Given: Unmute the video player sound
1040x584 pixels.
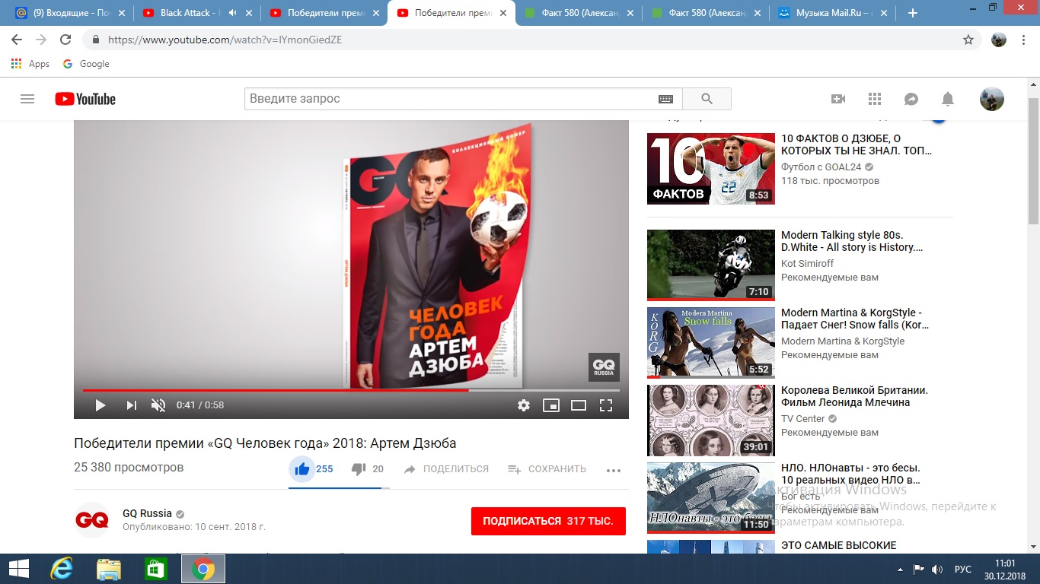Looking at the screenshot, I should [x=158, y=405].
